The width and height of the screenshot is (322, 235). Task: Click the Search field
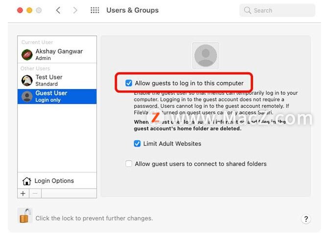[277, 10]
